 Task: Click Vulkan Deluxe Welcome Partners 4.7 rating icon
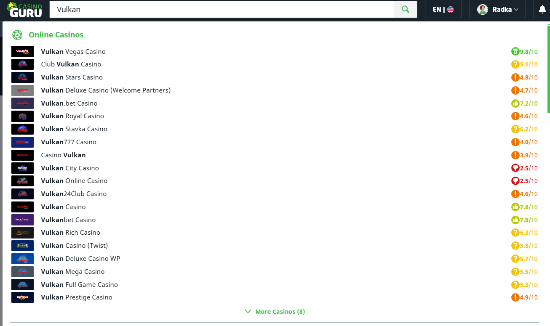tap(515, 90)
